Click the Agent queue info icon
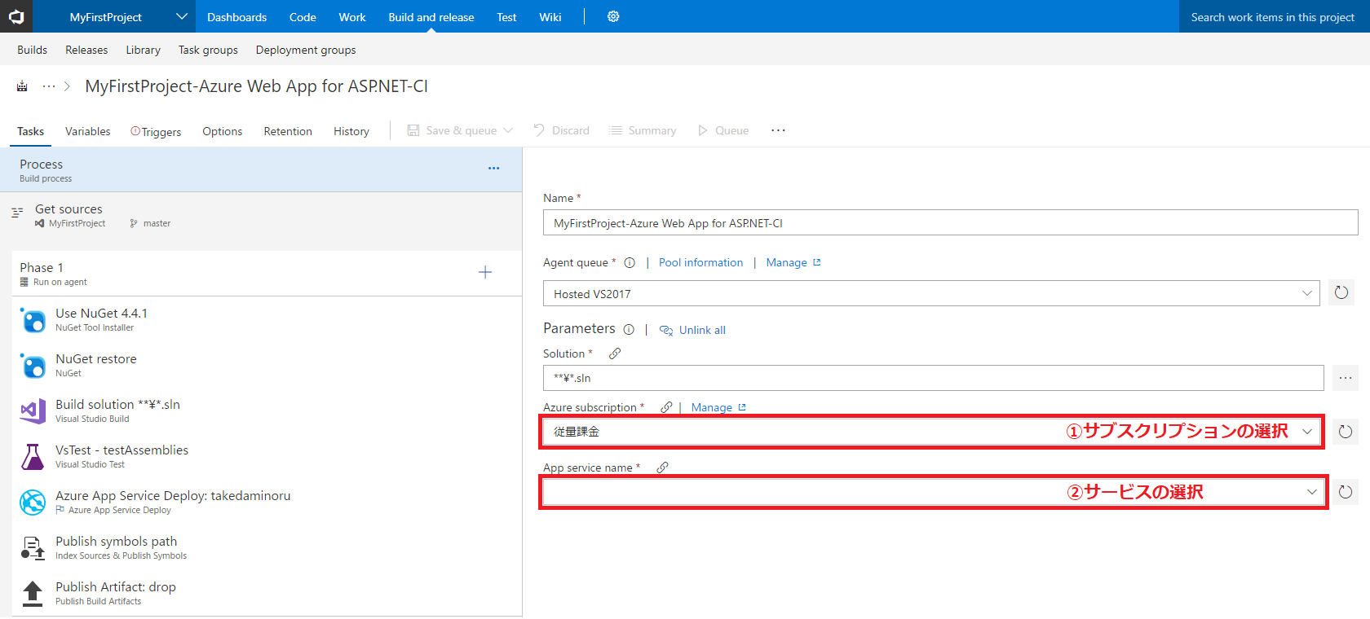Viewport: 1370px width, 619px height. click(x=630, y=262)
